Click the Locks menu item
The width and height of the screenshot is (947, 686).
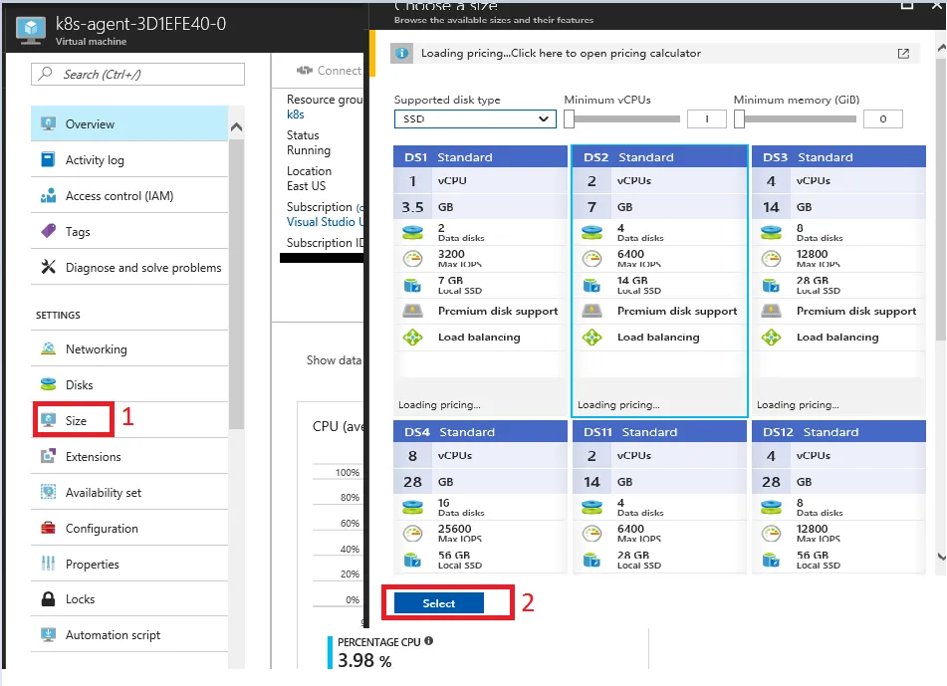[x=129, y=598]
